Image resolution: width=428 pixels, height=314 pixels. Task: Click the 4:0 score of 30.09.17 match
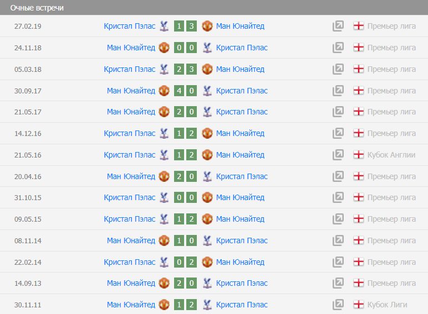(185, 91)
